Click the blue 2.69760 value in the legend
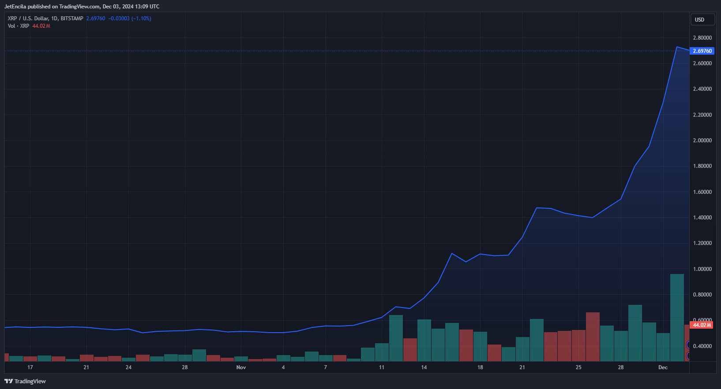721x389 pixels. click(x=96, y=19)
